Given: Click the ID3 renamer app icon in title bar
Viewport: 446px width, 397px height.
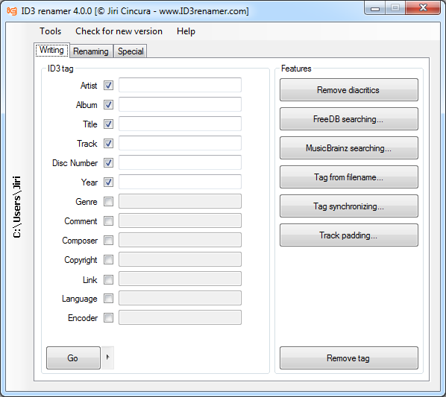Looking at the screenshot, I should click(x=12, y=11).
